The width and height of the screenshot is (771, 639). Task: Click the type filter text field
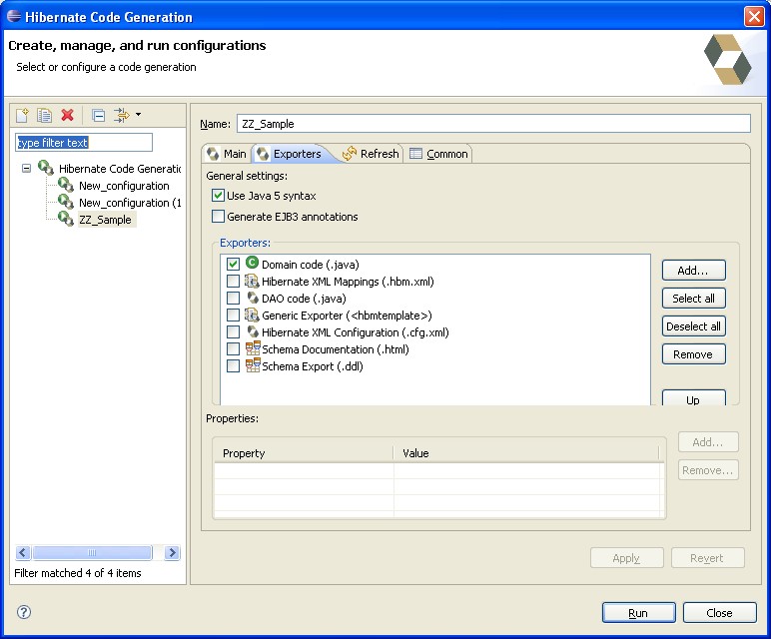(84, 143)
